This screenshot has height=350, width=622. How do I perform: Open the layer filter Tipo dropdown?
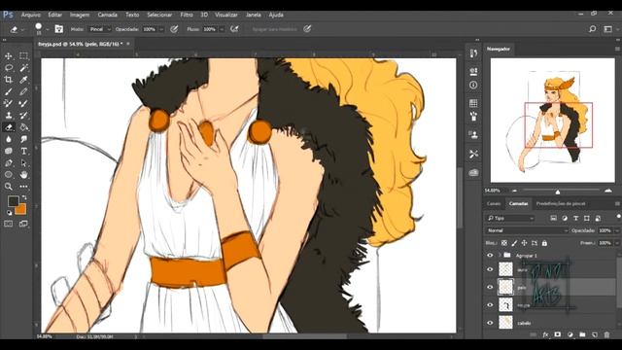pos(510,218)
